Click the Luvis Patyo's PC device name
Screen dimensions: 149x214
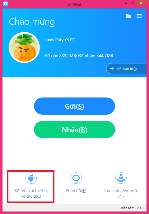60,40
